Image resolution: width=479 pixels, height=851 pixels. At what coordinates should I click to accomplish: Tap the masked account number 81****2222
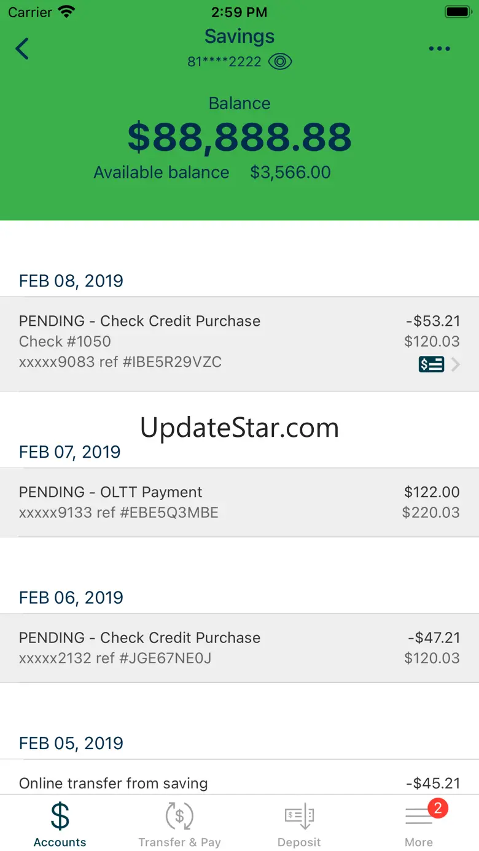[x=224, y=62]
